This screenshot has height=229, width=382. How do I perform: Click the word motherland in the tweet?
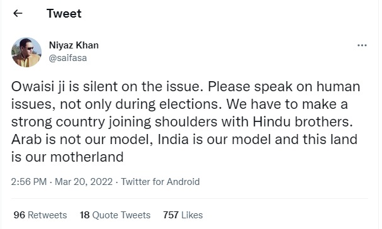(87, 157)
